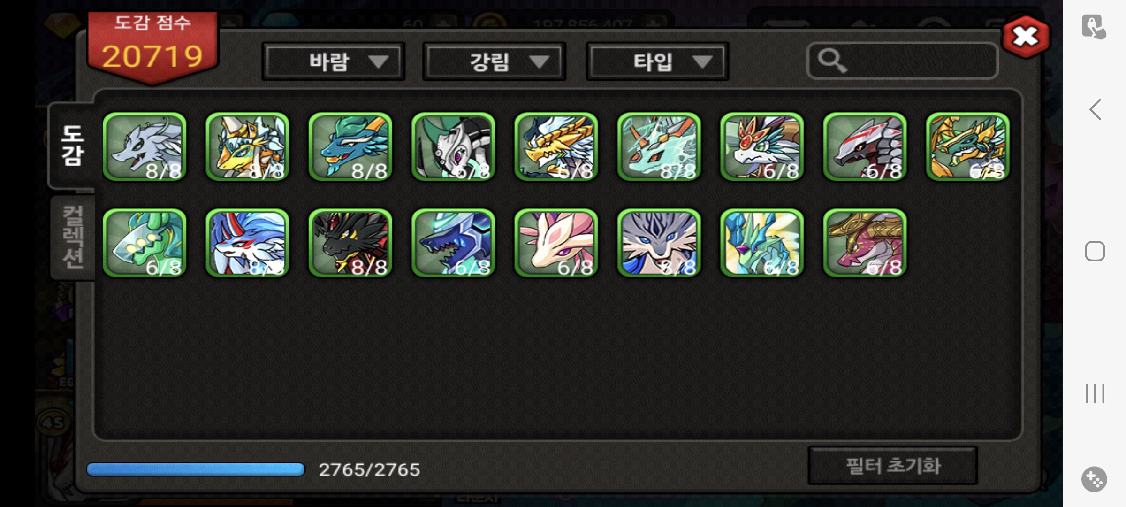Viewport: 1126px width, 507px height.
Task: Switch to the 도감 tab
Action: [73, 146]
